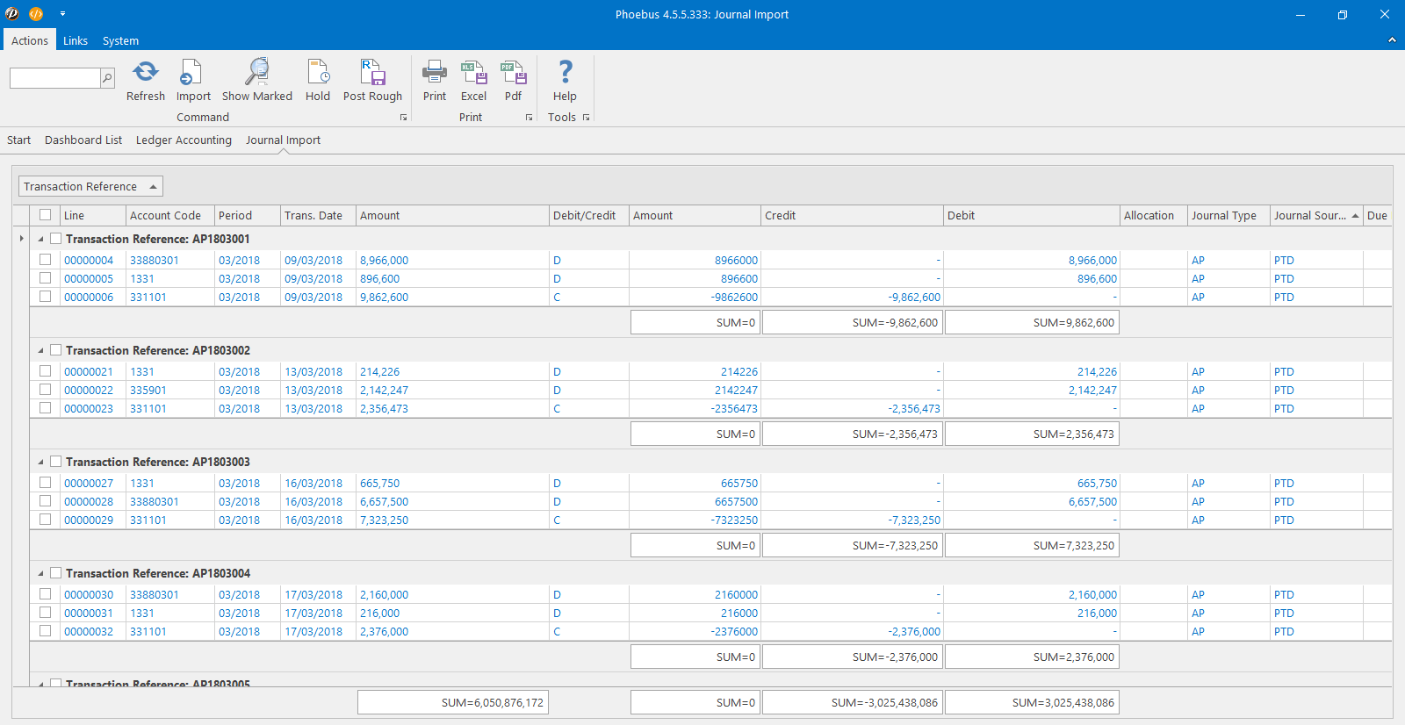1405x725 pixels.
Task: Check the AP1803001 group checkbox
Action: point(56,239)
